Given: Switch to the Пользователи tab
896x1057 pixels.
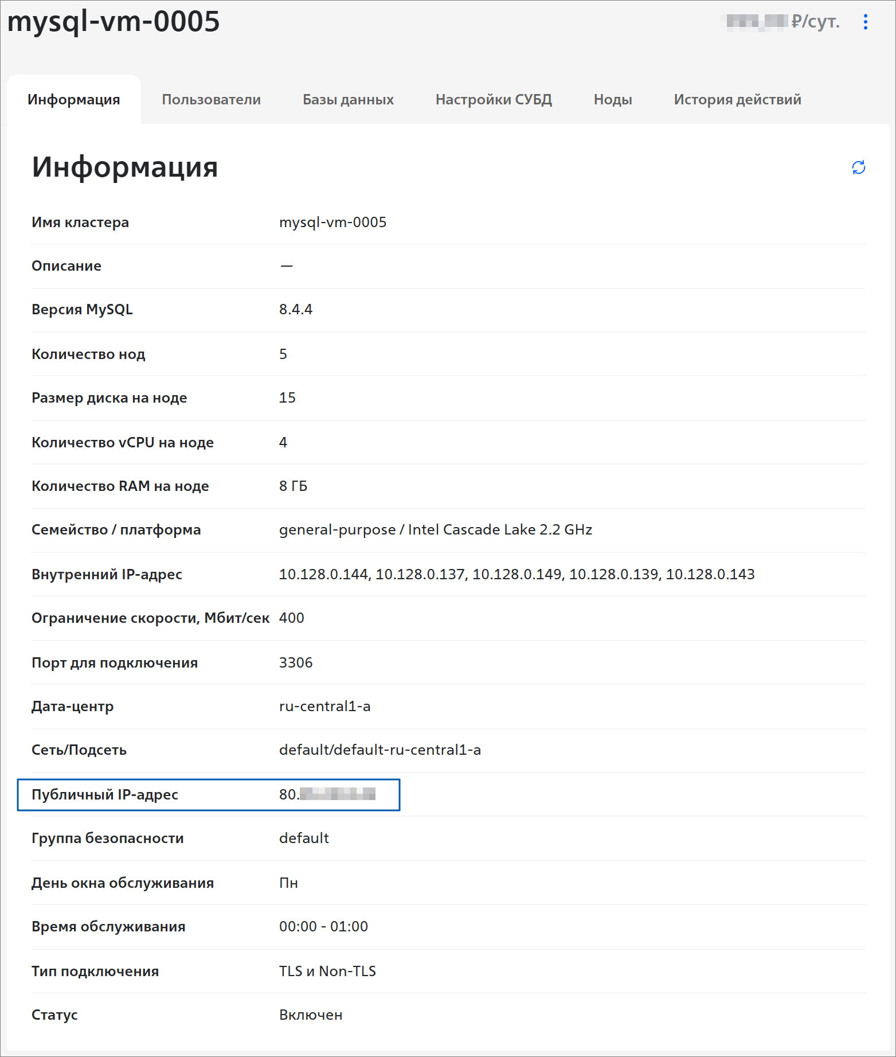Looking at the screenshot, I should pos(211,99).
